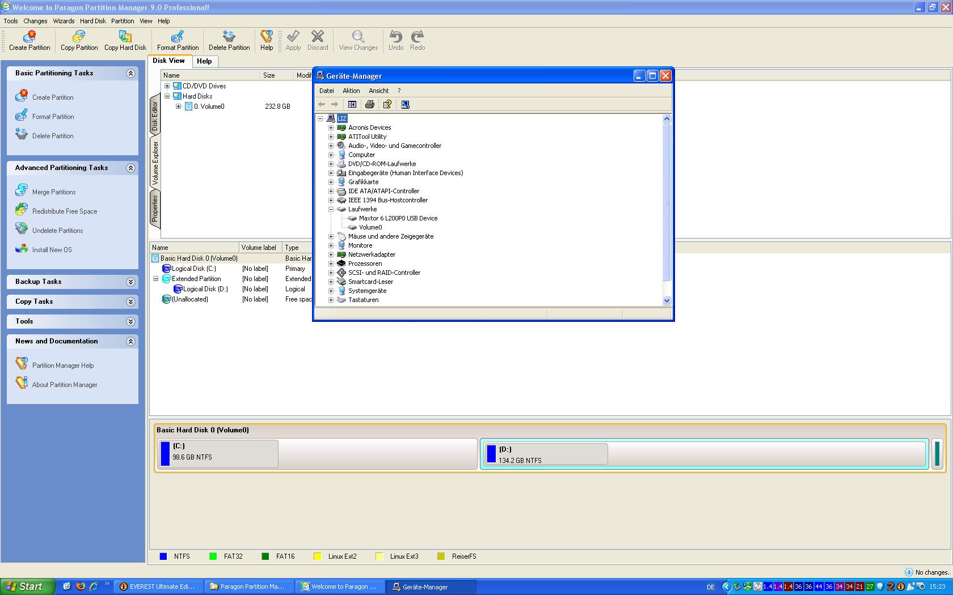953x595 pixels.
Task: Open Help from the main toolbar
Action: (x=267, y=41)
